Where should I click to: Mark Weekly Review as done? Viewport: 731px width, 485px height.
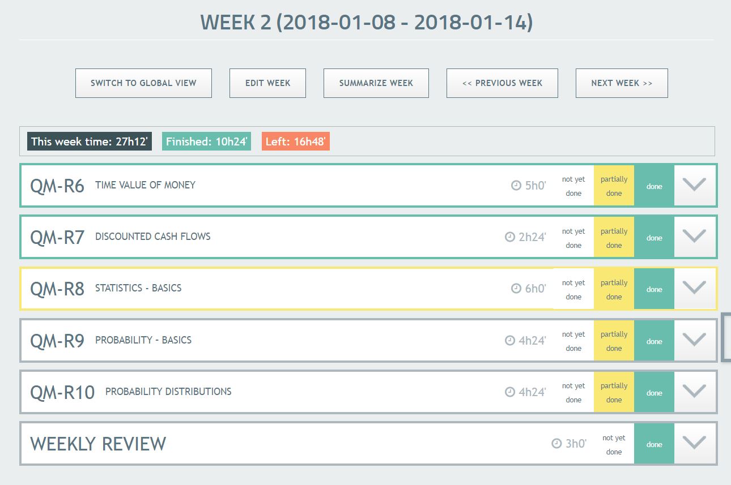tap(654, 444)
